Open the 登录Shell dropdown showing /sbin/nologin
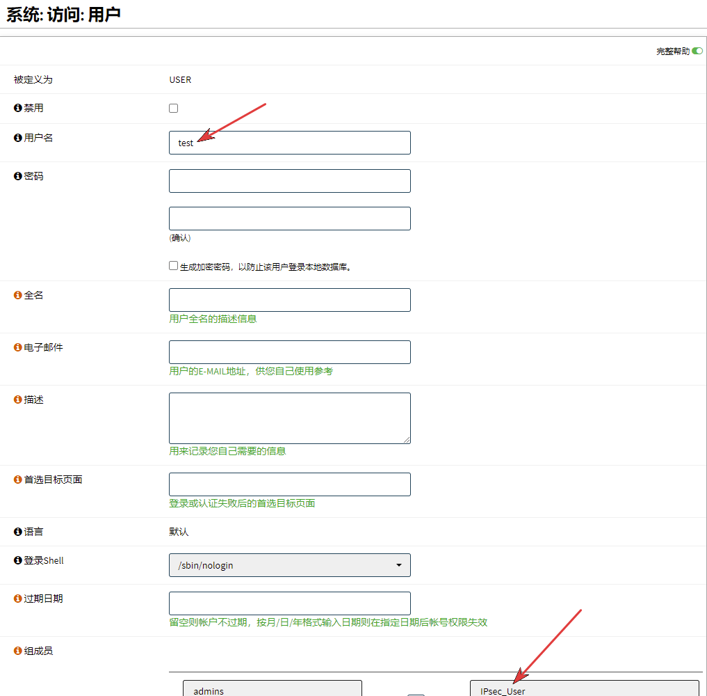Image resolution: width=707 pixels, height=696 pixels. click(289, 565)
